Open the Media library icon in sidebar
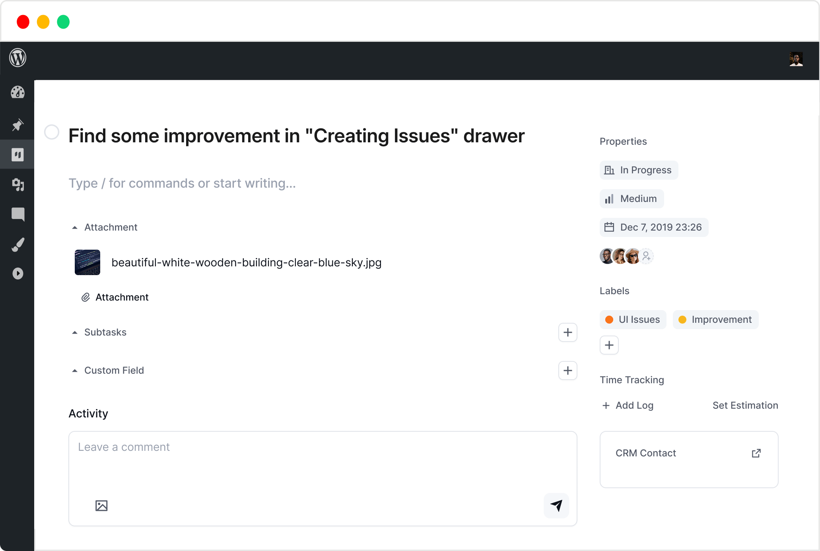 17,184
